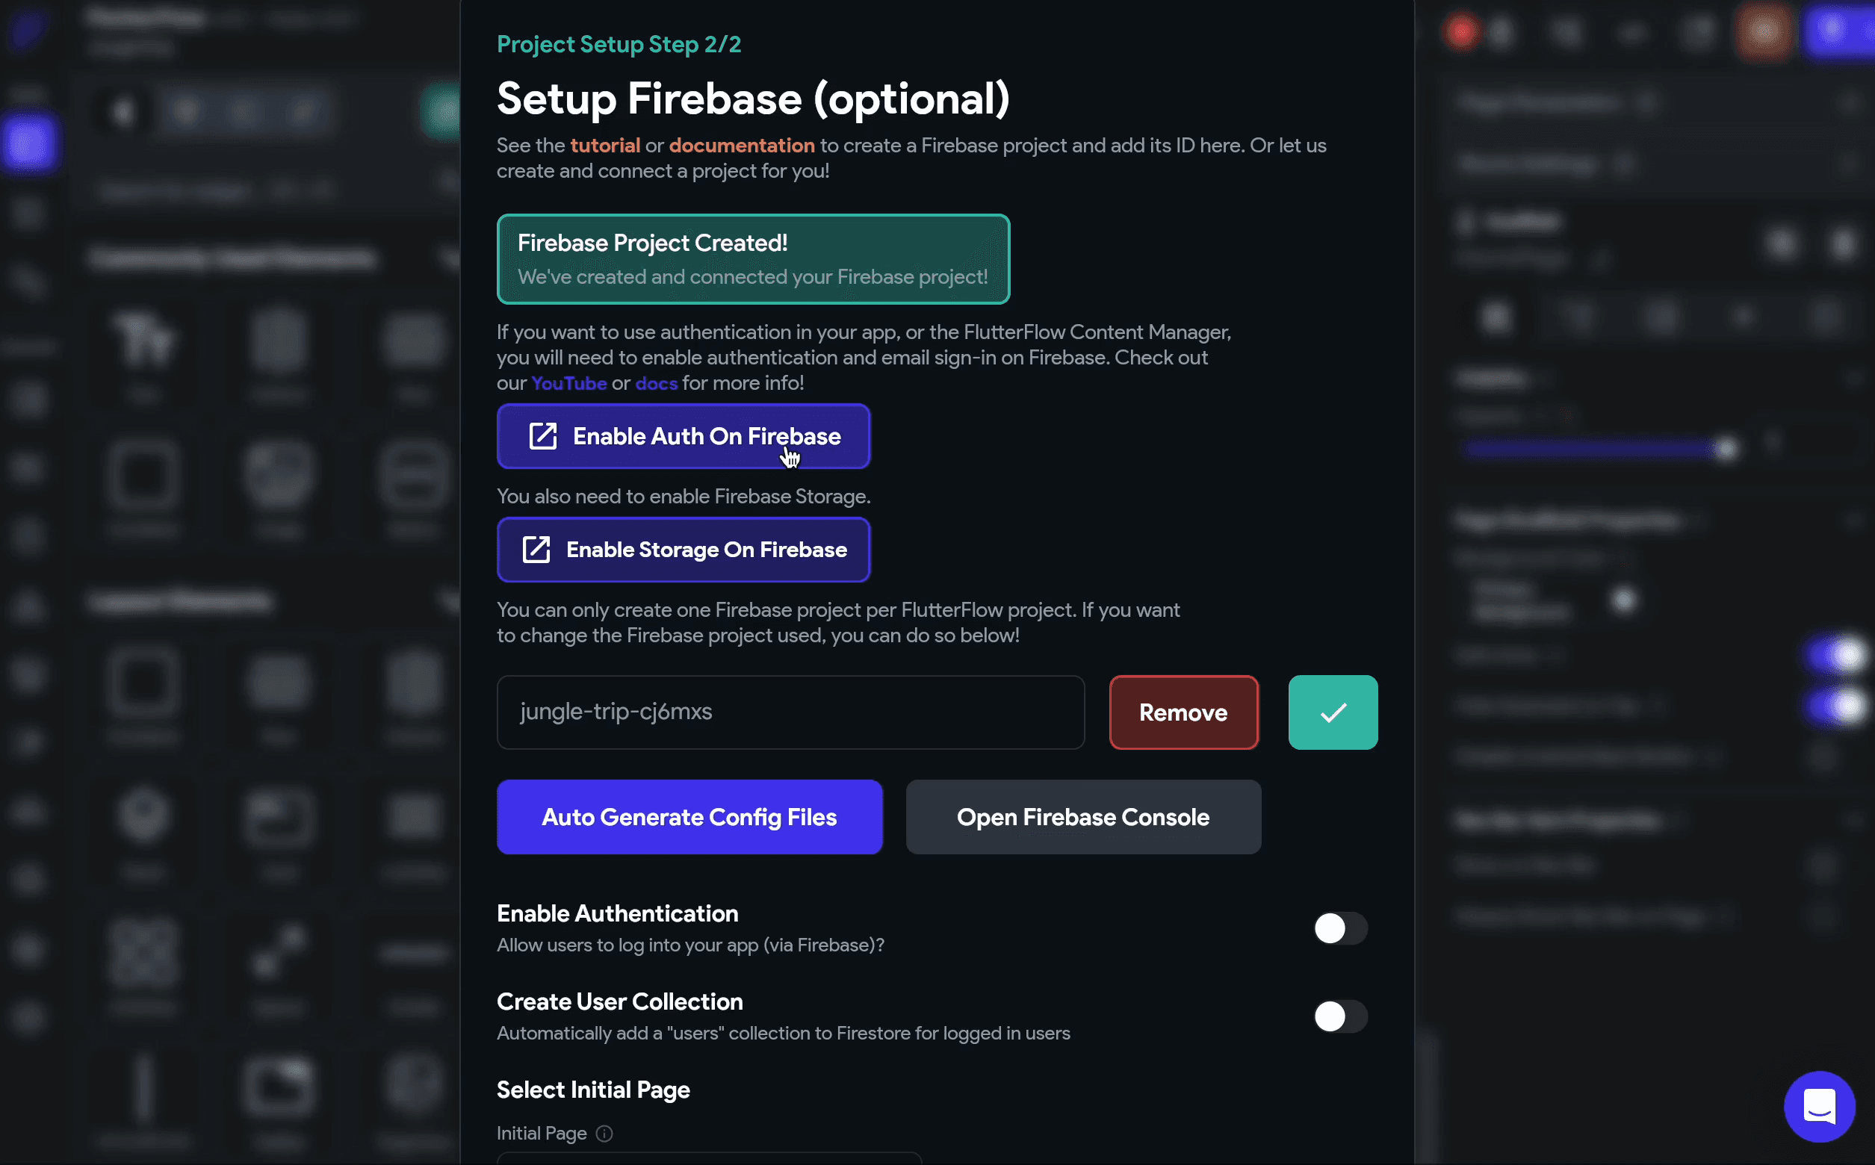The height and width of the screenshot is (1165, 1875).
Task: Click the info icon next to Initial Page
Action: 604,1133
